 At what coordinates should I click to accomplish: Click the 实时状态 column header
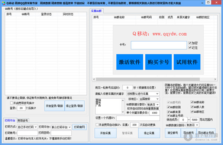(68, 14)
